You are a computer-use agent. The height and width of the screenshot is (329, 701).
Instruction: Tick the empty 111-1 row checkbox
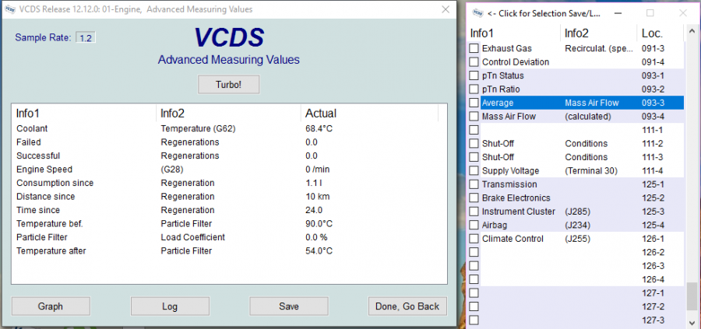474,130
